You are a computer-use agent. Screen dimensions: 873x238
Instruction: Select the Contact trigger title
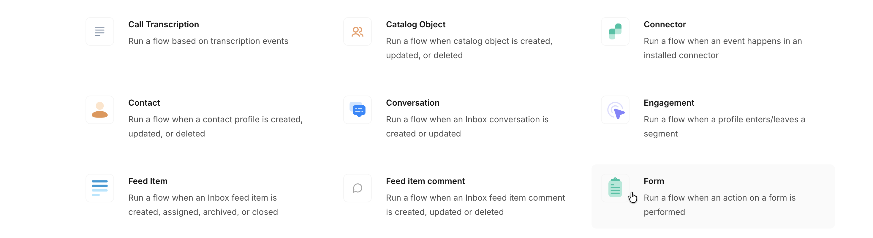144,103
